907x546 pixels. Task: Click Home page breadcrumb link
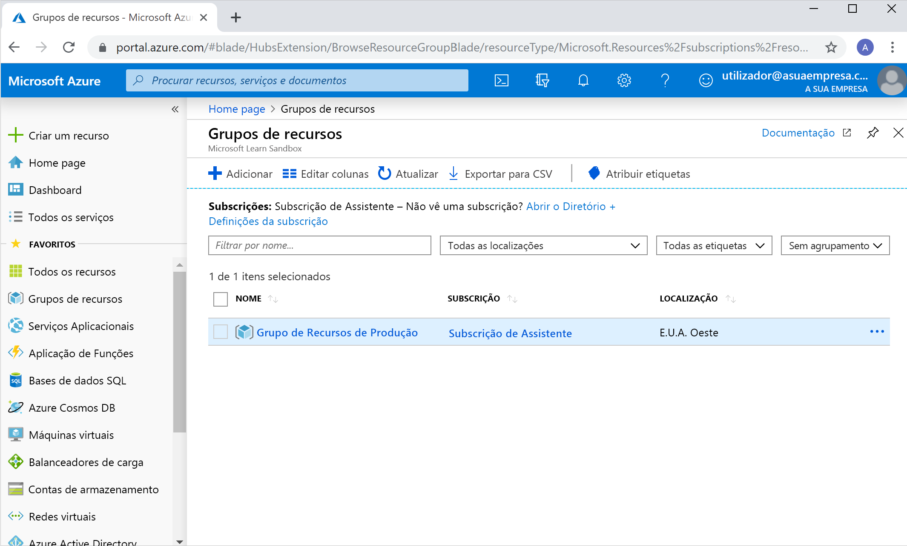(x=237, y=109)
